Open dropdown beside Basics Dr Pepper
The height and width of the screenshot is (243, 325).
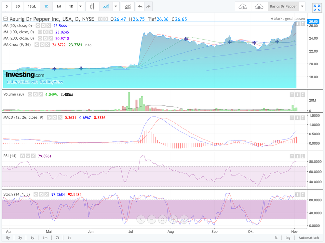pyautogui.click(x=302, y=6)
